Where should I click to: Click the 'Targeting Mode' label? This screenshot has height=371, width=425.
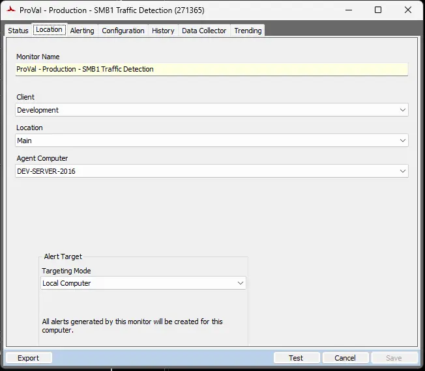(x=66, y=271)
